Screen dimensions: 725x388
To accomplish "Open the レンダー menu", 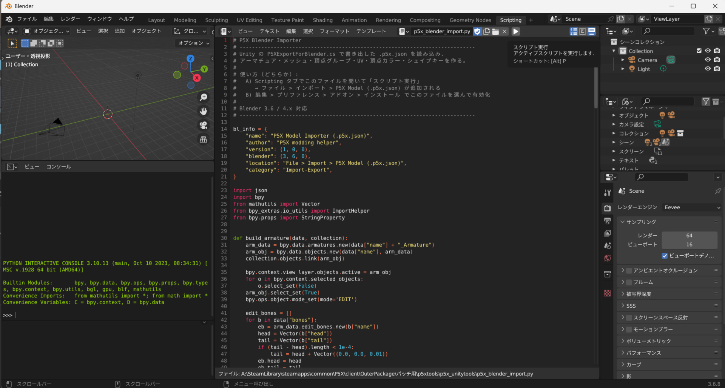I will 71,19.
